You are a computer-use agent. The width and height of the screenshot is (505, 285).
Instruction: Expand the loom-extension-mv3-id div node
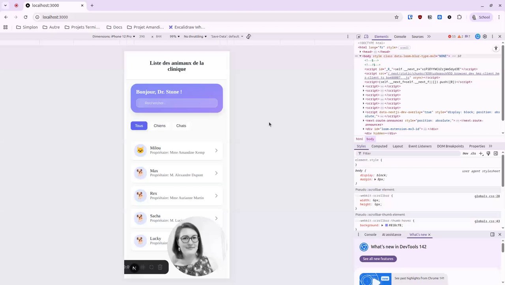pos(363,129)
